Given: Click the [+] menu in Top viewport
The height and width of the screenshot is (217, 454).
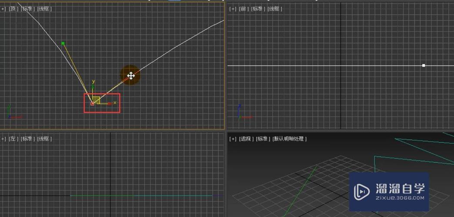Looking at the screenshot, I should click(x=3, y=9).
